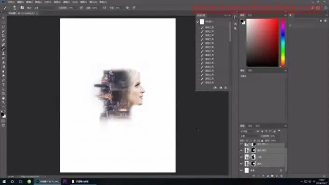
Task: Select the Clone Stamp tool
Action: click(3, 54)
